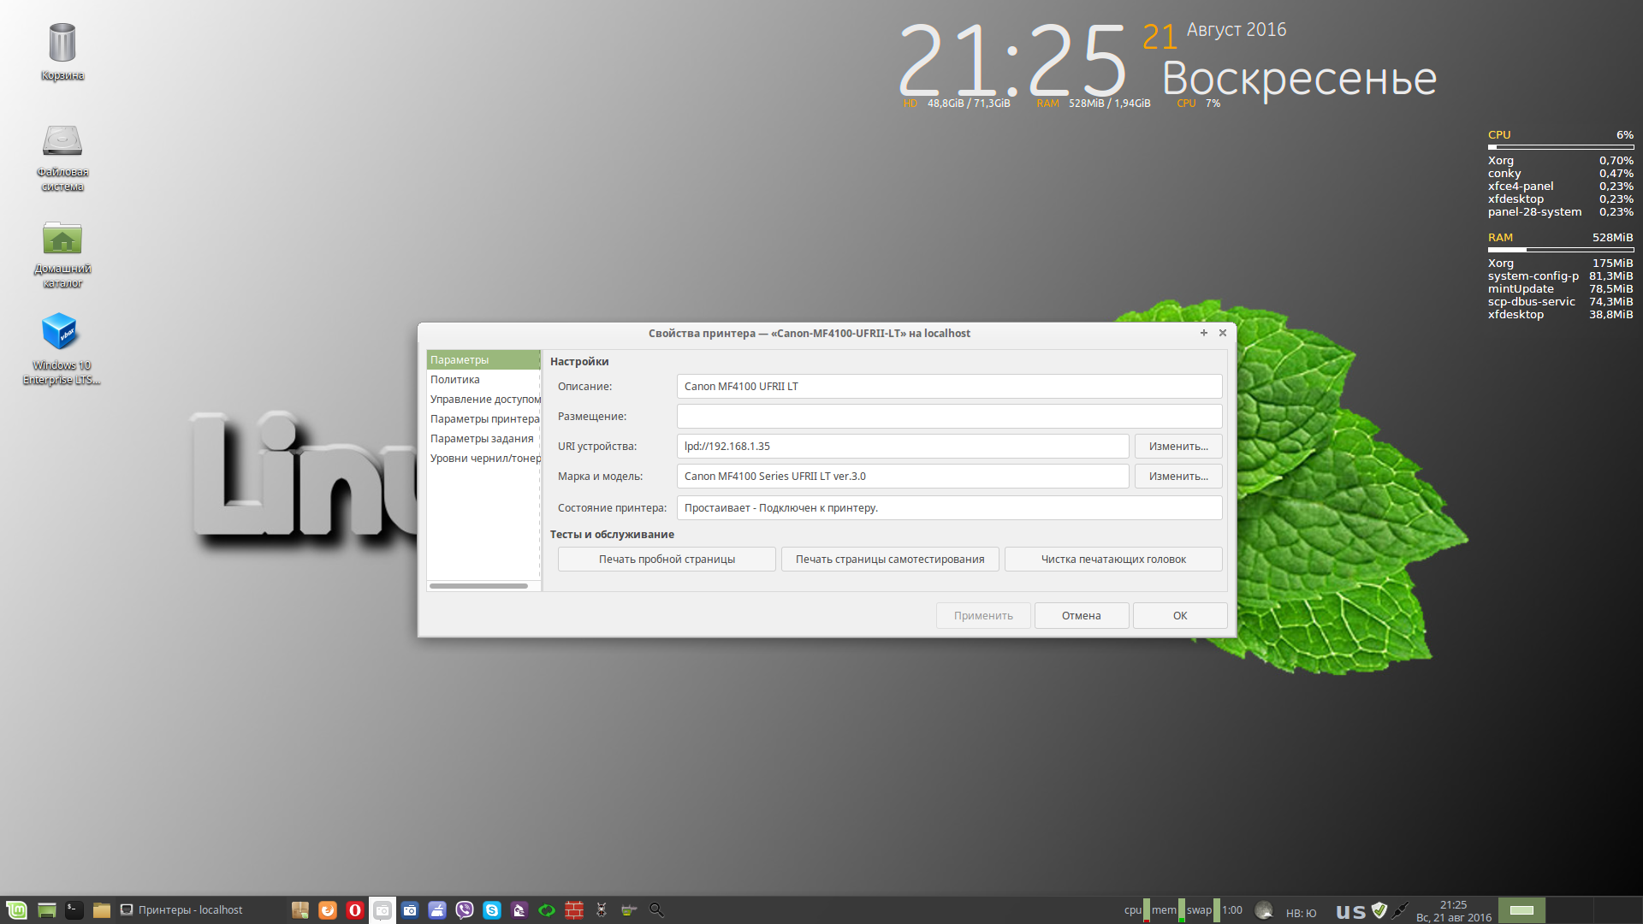
Task: Click into the Размещение text field
Action: pyautogui.click(x=948, y=417)
